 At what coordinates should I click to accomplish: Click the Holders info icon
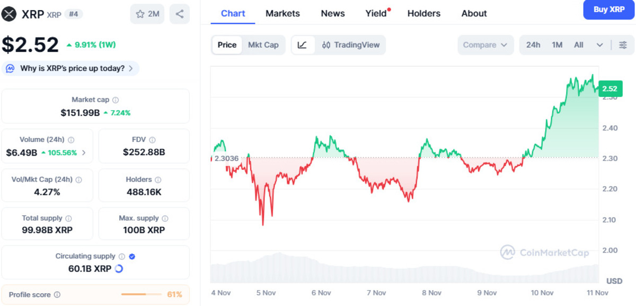point(158,180)
